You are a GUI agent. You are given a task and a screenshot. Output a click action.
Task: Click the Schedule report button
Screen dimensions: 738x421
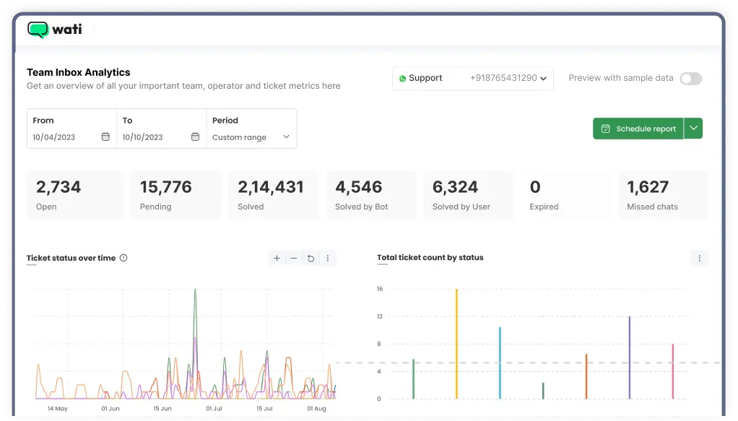pyautogui.click(x=638, y=128)
